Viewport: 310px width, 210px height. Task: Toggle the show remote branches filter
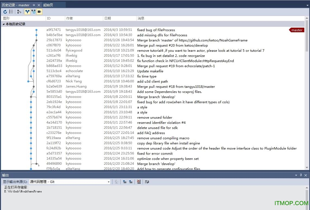tap(33, 12)
